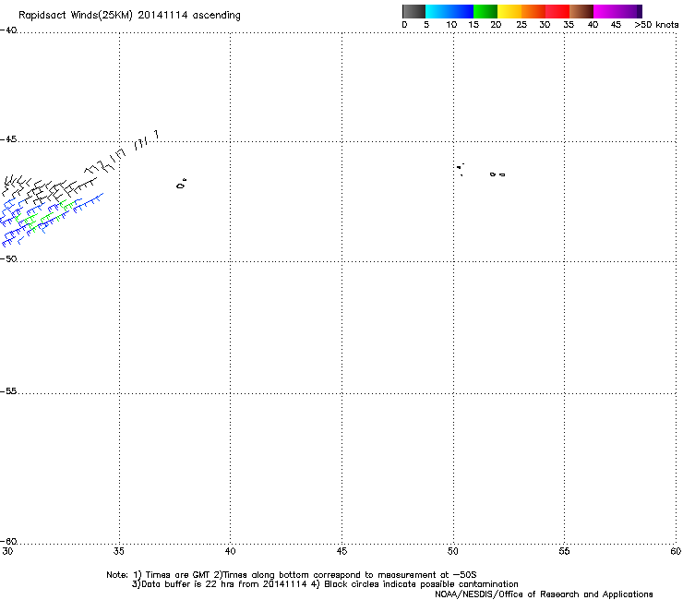This screenshot has height=600, width=683.
Task: Click the 'Times are GMT' note line
Action: pyautogui.click(x=292, y=575)
